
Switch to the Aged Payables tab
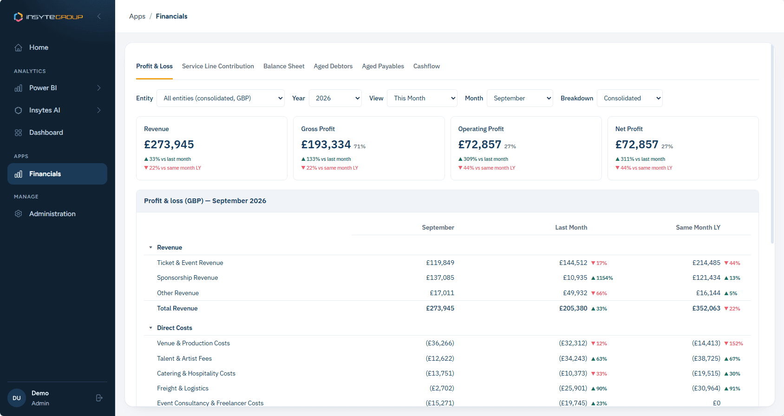click(x=383, y=66)
